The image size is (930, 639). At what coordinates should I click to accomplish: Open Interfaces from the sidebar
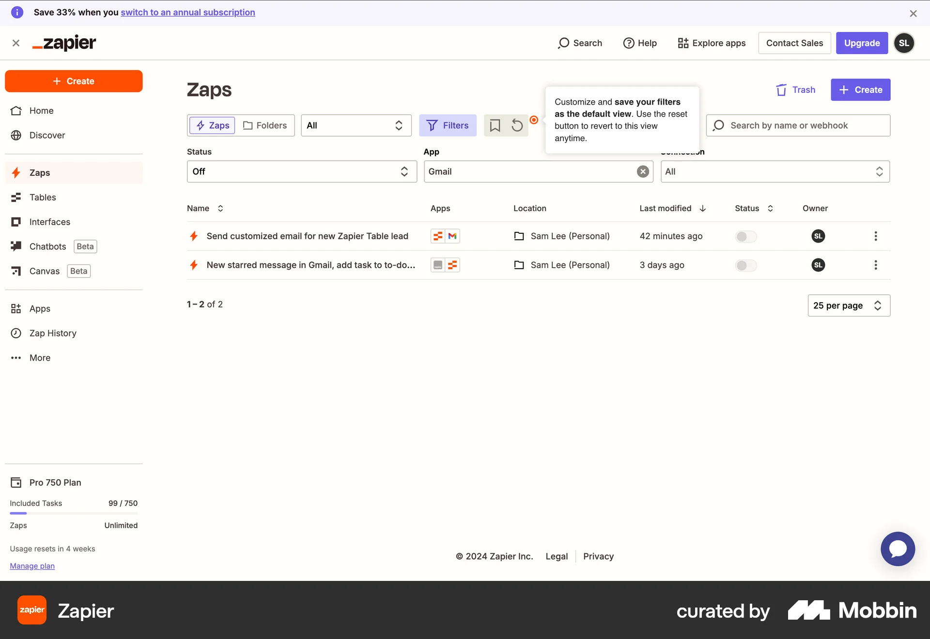(x=50, y=222)
